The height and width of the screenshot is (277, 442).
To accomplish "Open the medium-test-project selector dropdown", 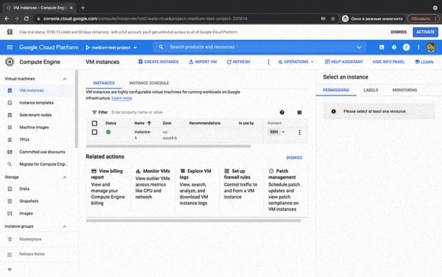I will coord(111,47).
